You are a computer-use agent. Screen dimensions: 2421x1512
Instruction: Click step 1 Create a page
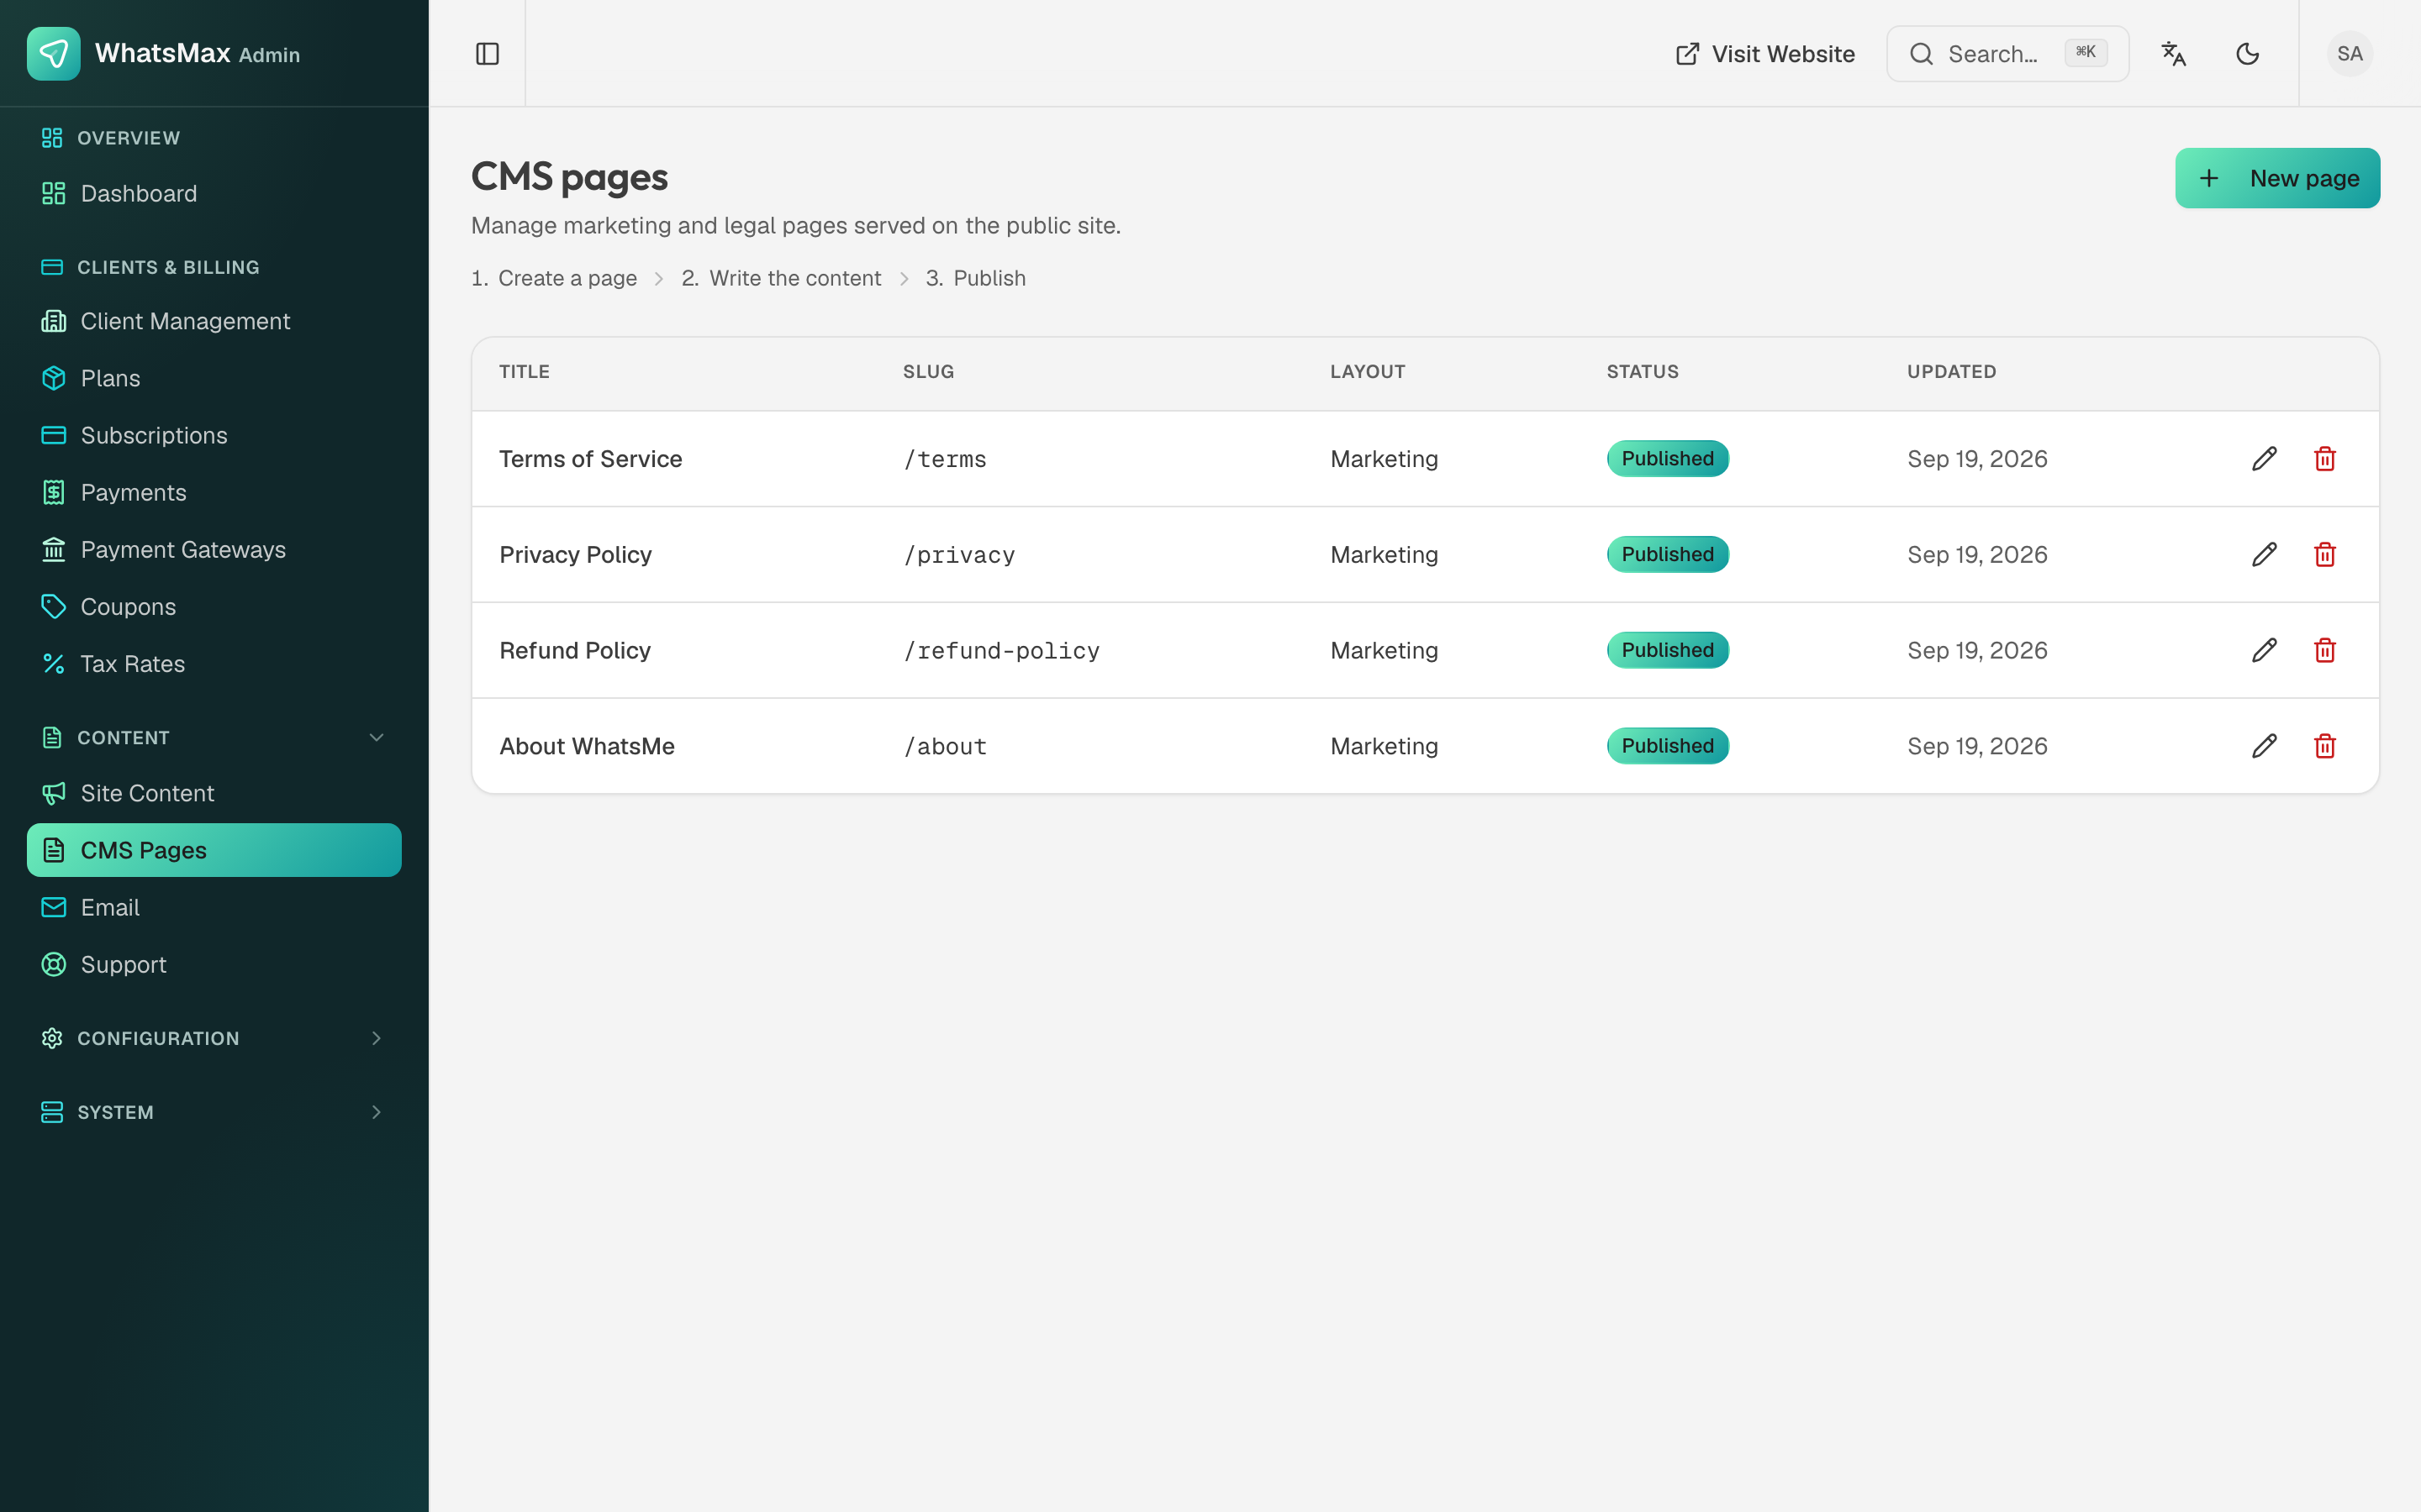pos(554,278)
